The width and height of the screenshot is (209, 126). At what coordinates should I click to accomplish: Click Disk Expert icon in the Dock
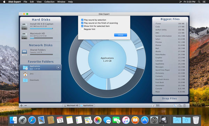[163, 120]
